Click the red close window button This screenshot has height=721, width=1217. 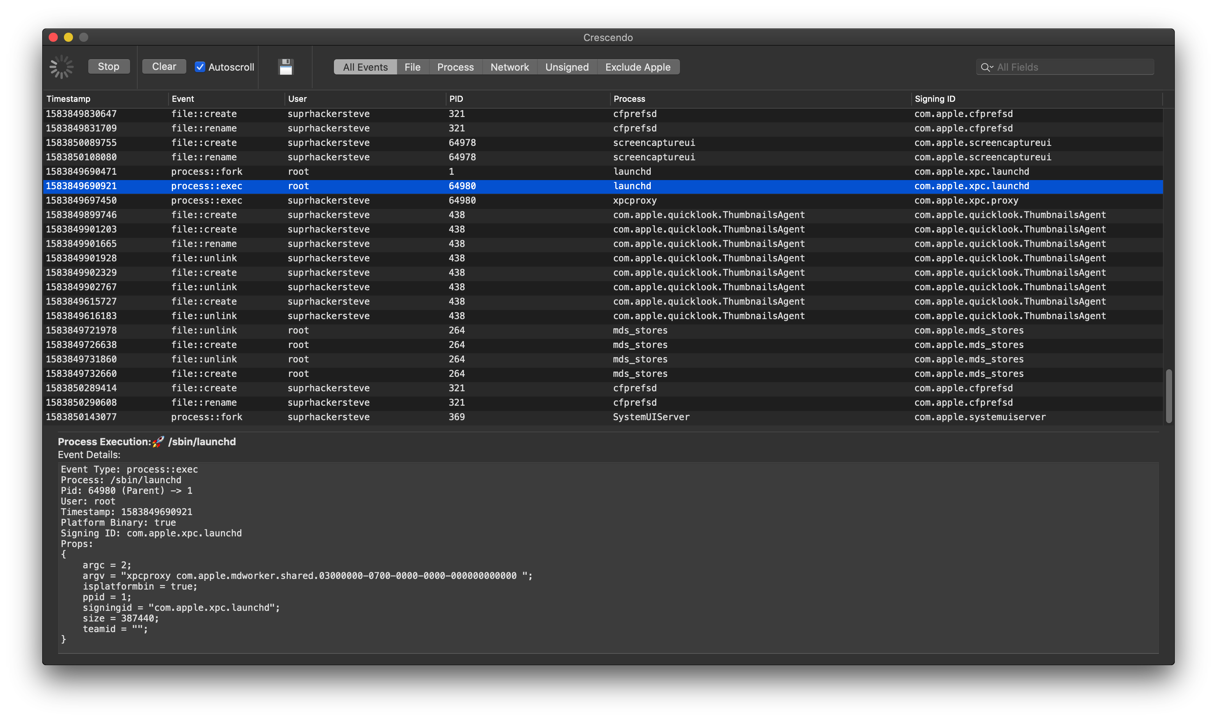[x=54, y=37]
